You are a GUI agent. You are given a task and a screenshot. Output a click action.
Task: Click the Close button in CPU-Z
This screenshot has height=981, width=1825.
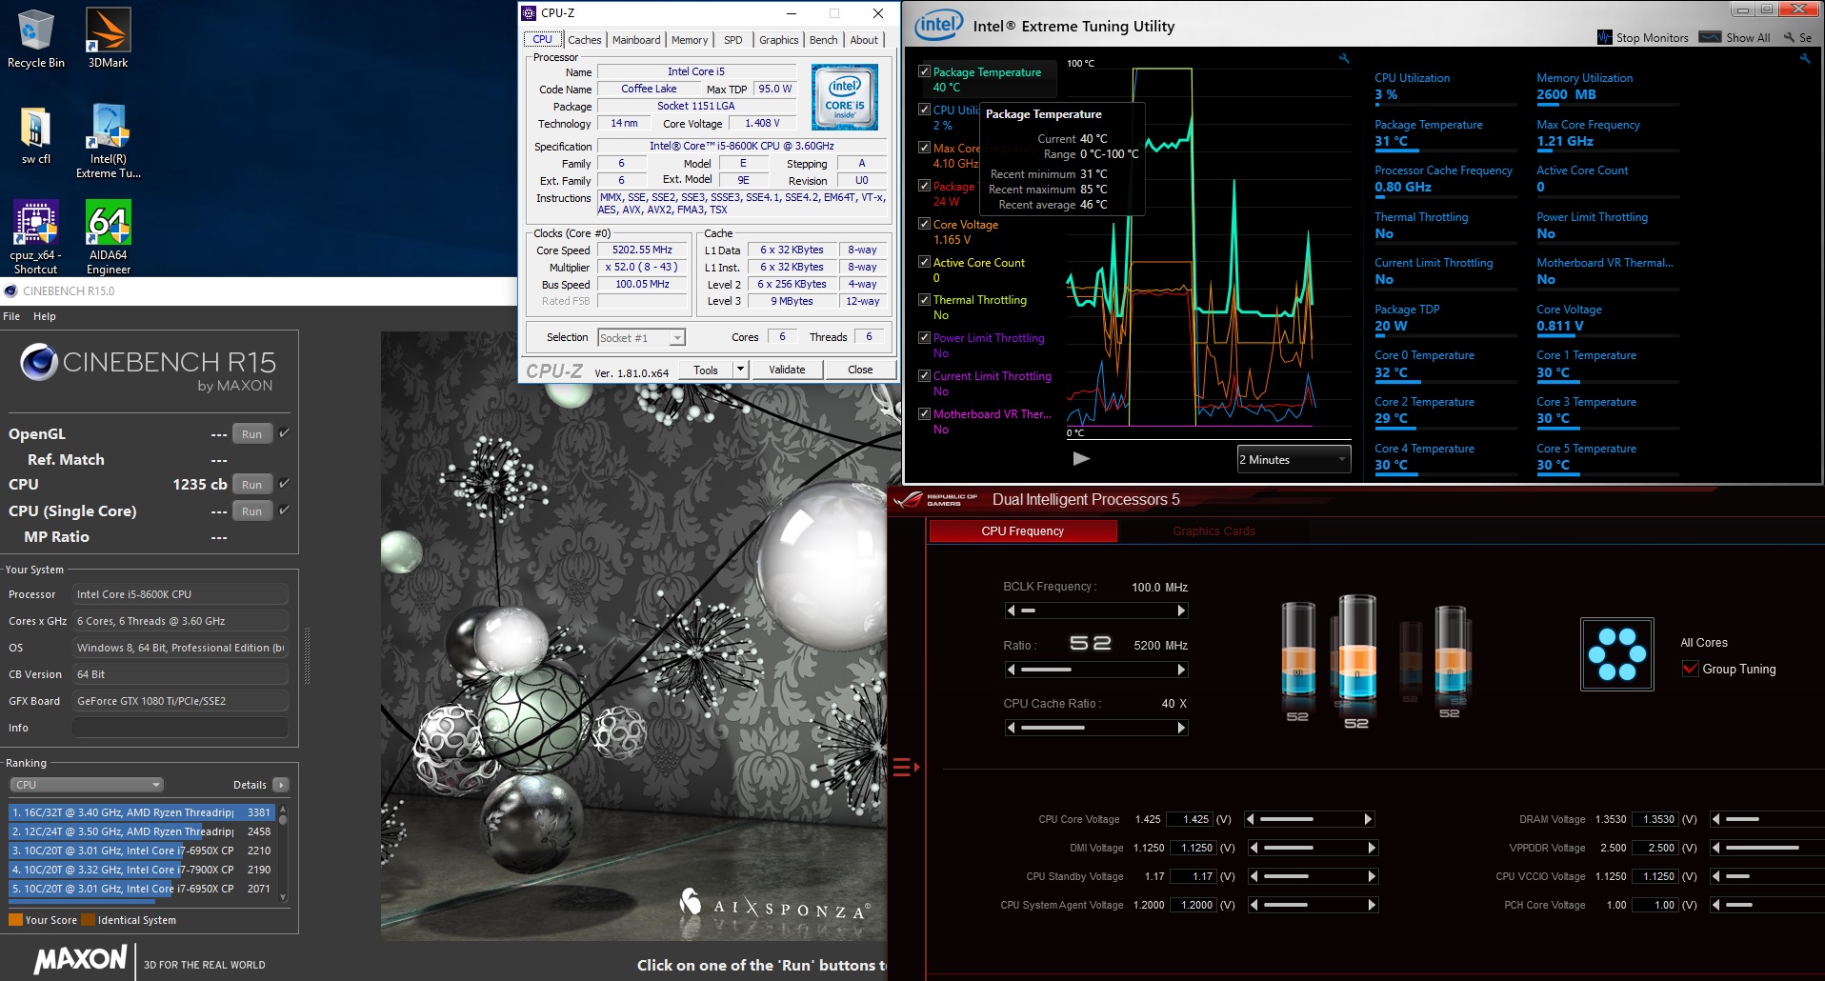(860, 370)
